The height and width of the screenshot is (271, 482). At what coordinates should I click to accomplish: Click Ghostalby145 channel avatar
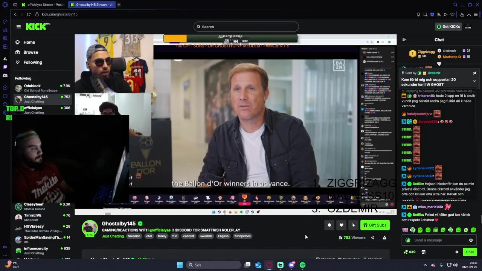tap(90, 228)
